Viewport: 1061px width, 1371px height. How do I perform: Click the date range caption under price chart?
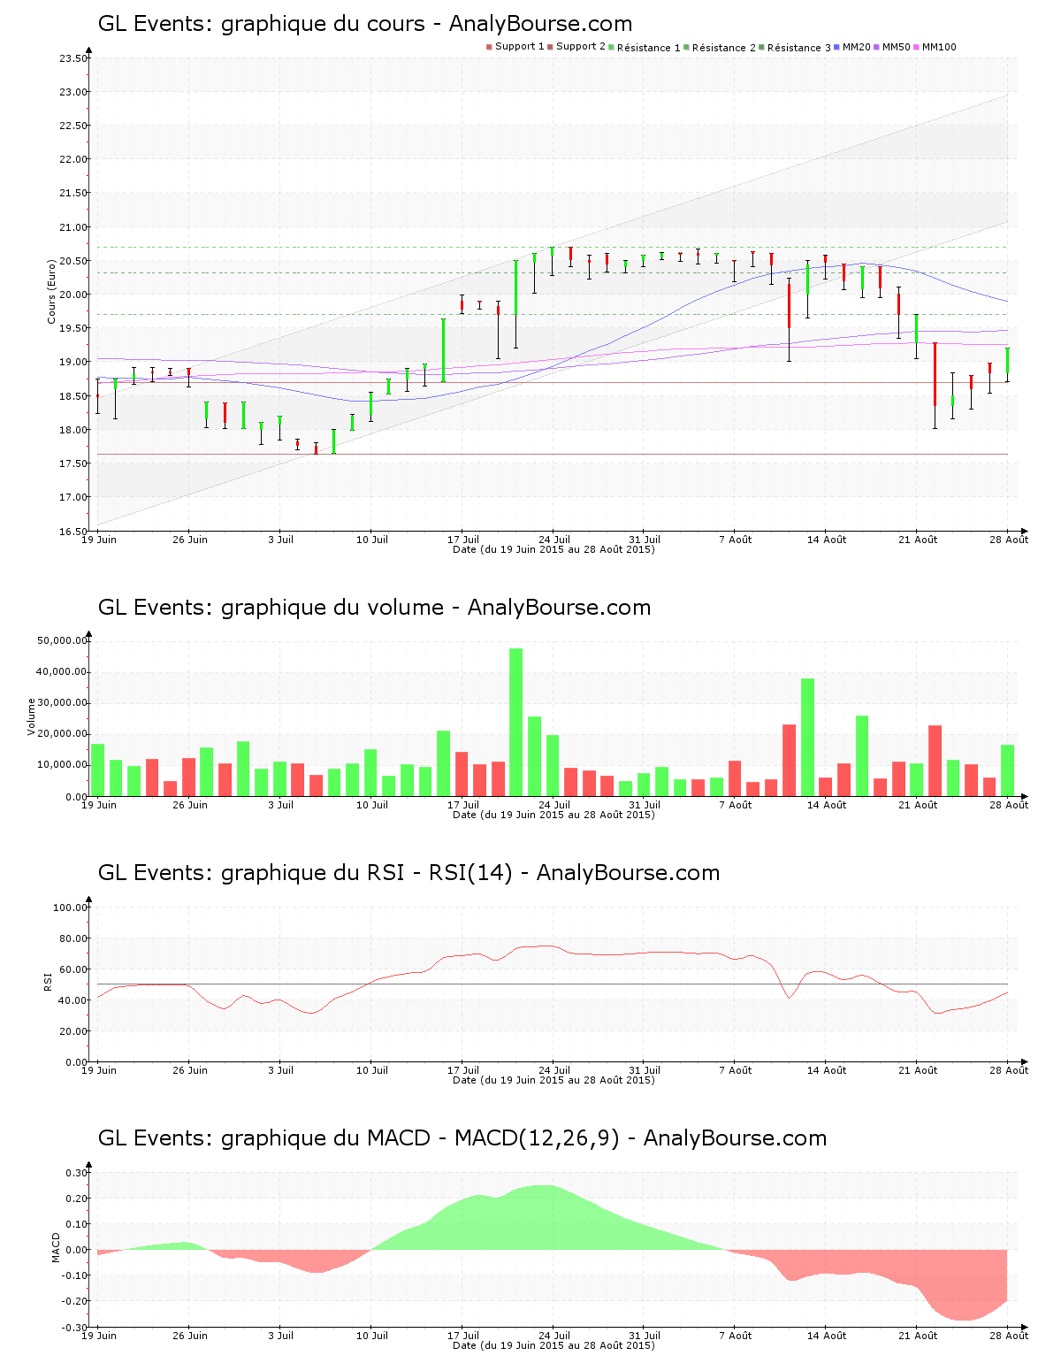553,549
